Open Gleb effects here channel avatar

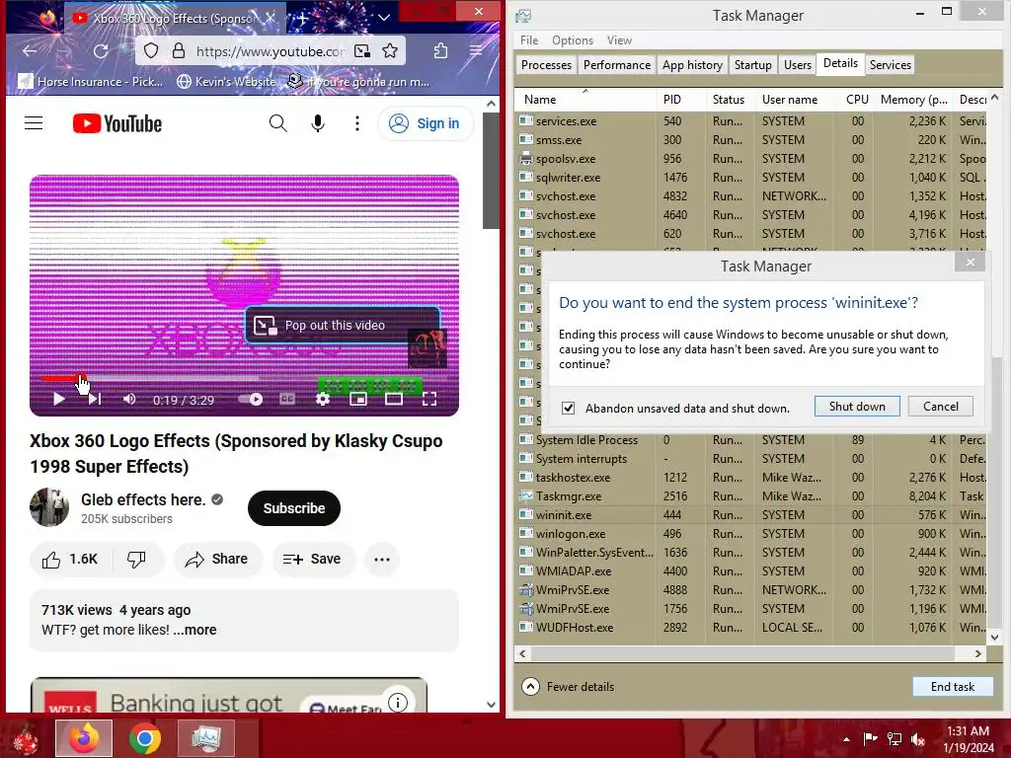pos(49,507)
